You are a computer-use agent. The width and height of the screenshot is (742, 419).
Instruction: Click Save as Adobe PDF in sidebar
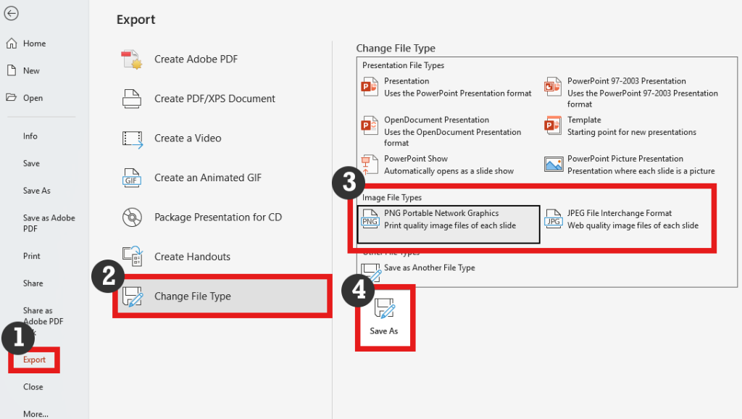coord(49,223)
